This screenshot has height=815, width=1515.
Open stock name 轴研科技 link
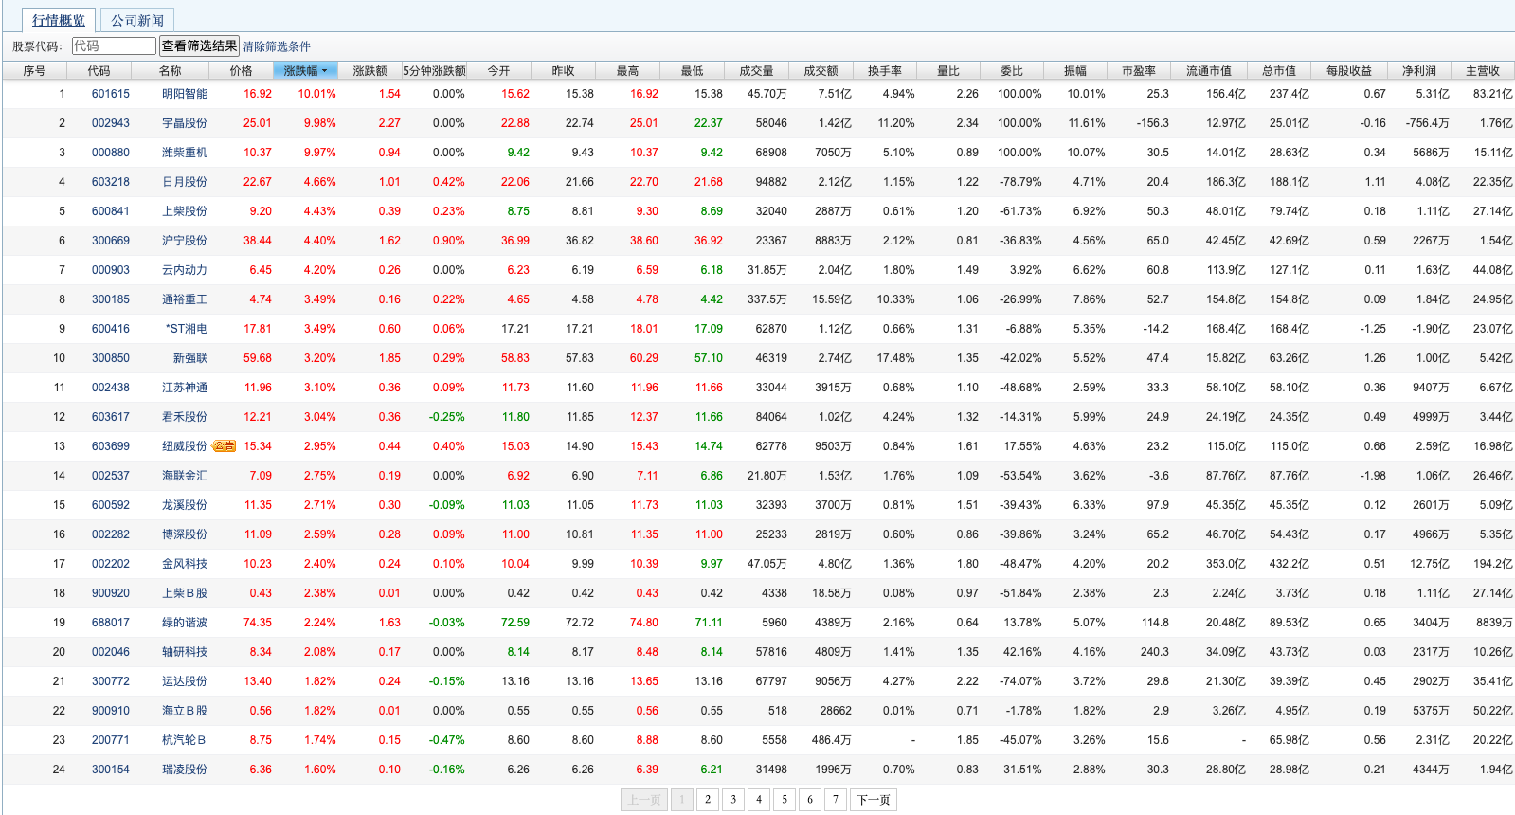pyautogui.click(x=185, y=652)
